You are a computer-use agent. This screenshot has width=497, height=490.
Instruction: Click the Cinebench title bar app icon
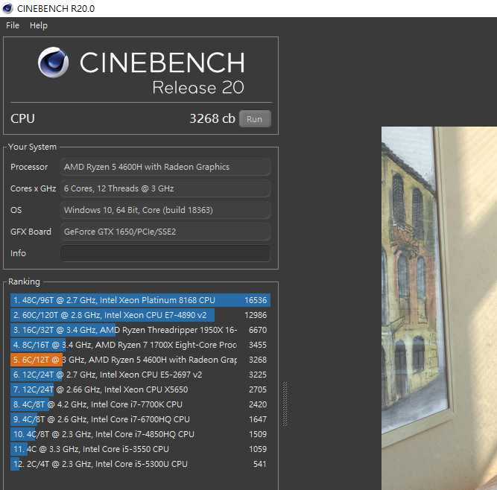(x=7, y=8)
